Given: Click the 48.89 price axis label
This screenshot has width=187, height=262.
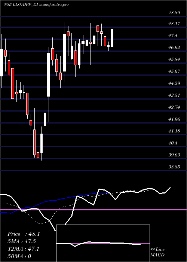Looking at the screenshot, I should point(174,13).
